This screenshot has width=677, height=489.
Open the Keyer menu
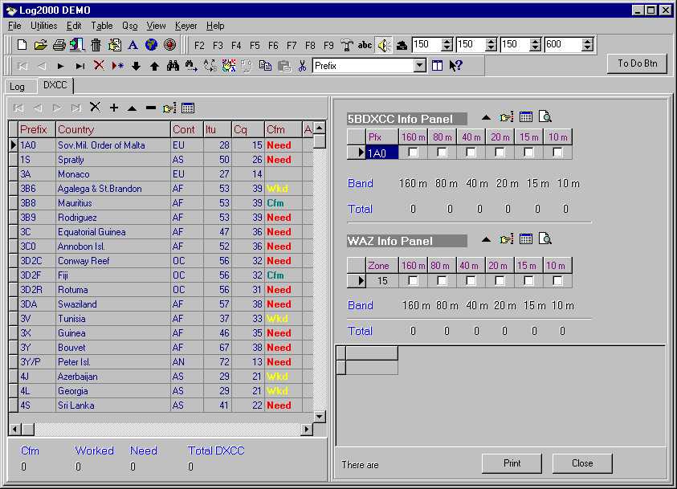click(186, 26)
